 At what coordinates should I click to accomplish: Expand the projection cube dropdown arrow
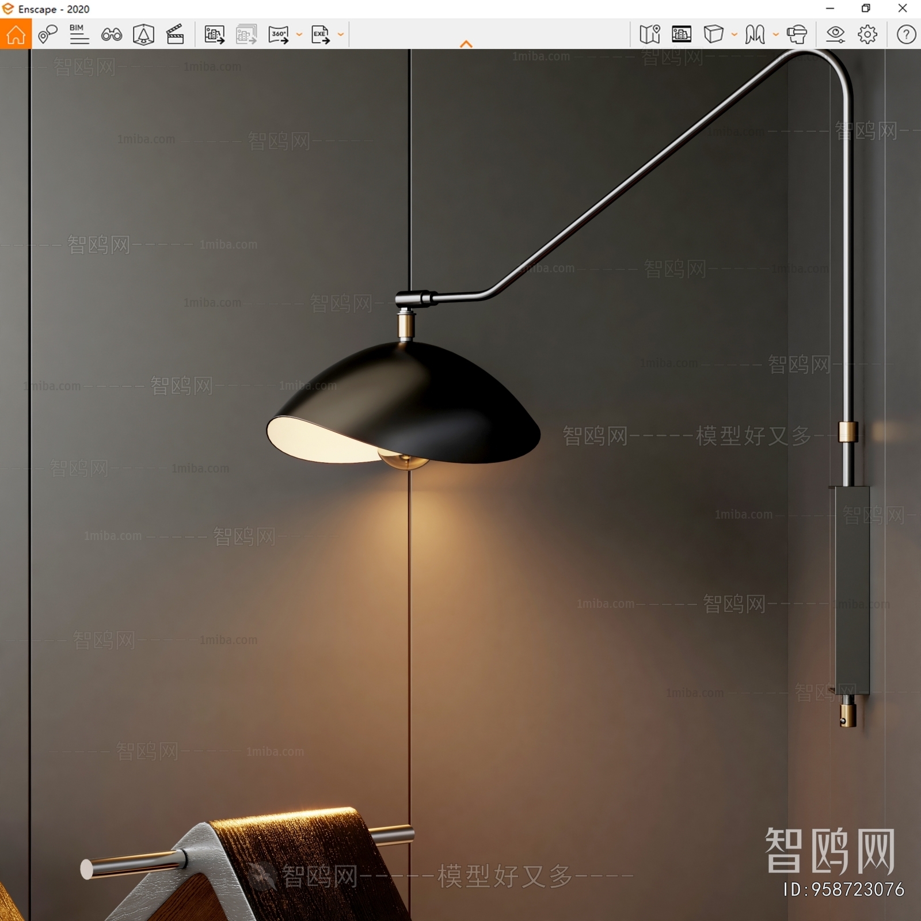734,35
